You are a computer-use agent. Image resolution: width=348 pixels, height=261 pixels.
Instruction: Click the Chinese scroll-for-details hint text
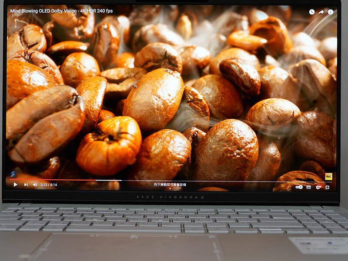tap(170, 184)
